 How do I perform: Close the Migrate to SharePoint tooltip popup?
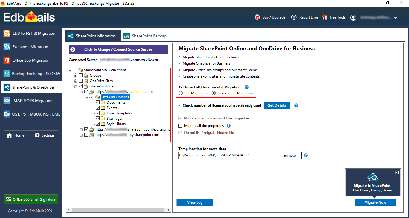[396, 172]
